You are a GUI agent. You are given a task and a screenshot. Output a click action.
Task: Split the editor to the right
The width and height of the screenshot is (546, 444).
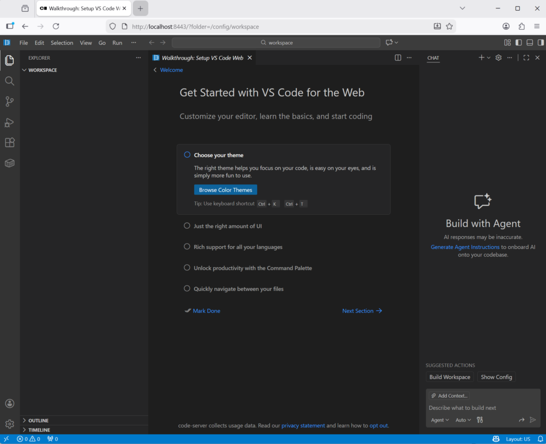coord(398,58)
